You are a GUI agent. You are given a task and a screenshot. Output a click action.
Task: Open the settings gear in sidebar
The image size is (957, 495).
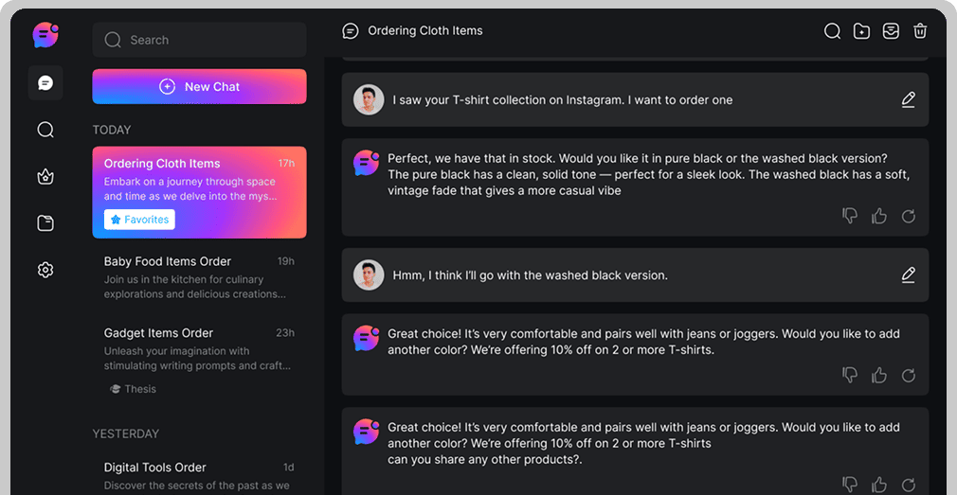pos(45,270)
